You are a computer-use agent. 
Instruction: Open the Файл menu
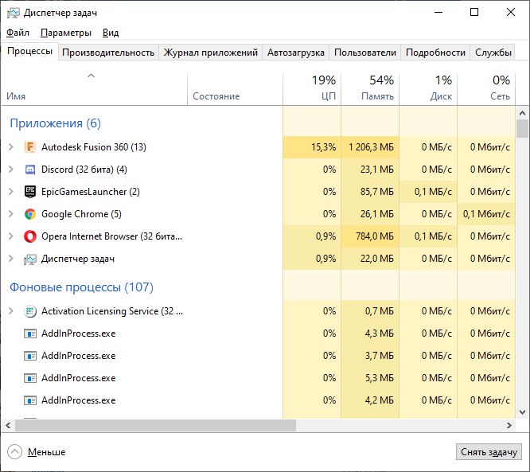(18, 33)
